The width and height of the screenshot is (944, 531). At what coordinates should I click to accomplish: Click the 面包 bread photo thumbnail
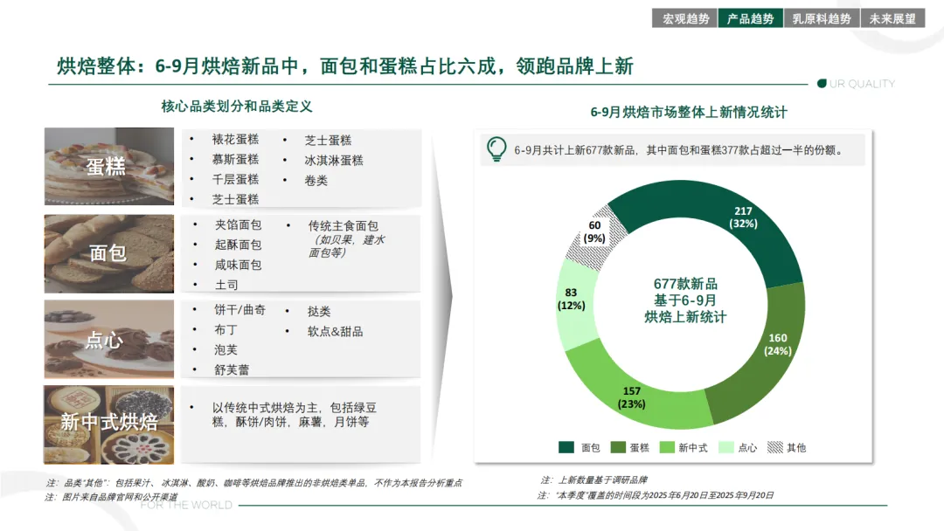pos(108,253)
